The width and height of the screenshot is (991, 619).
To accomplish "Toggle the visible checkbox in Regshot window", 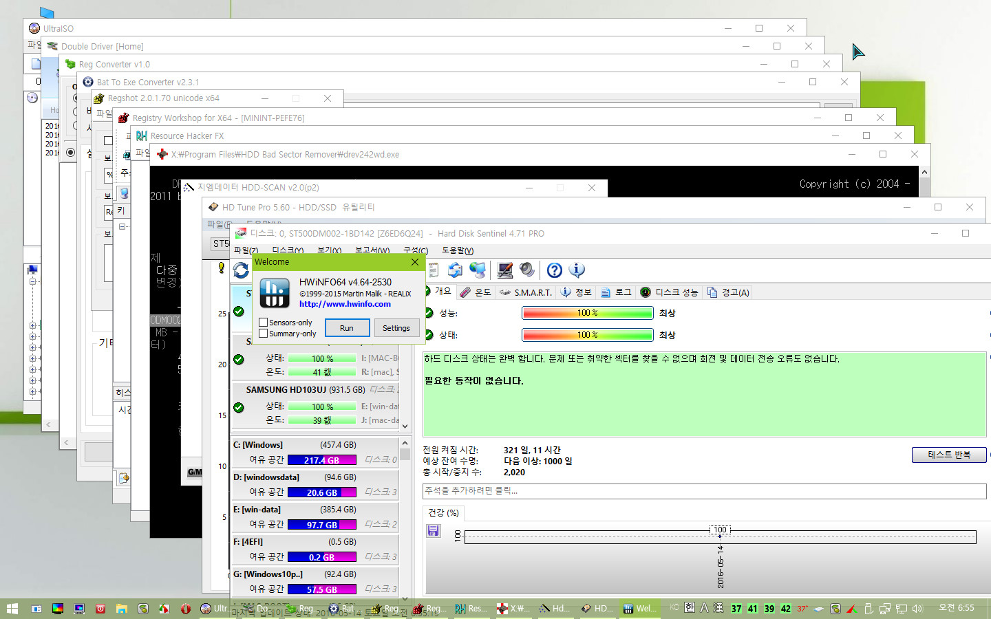I will click(x=108, y=140).
